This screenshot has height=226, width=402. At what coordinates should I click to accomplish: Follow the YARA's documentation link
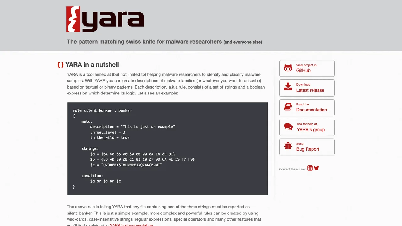click(x=131, y=225)
